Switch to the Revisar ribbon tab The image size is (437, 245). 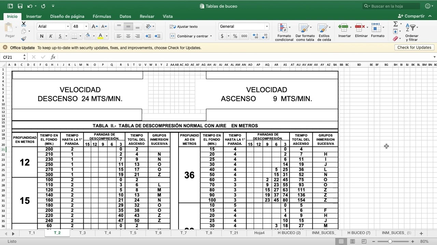point(147,16)
